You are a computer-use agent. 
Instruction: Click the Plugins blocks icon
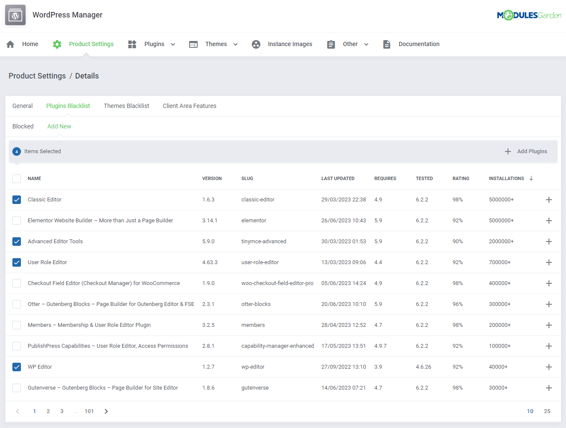(x=132, y=44)
